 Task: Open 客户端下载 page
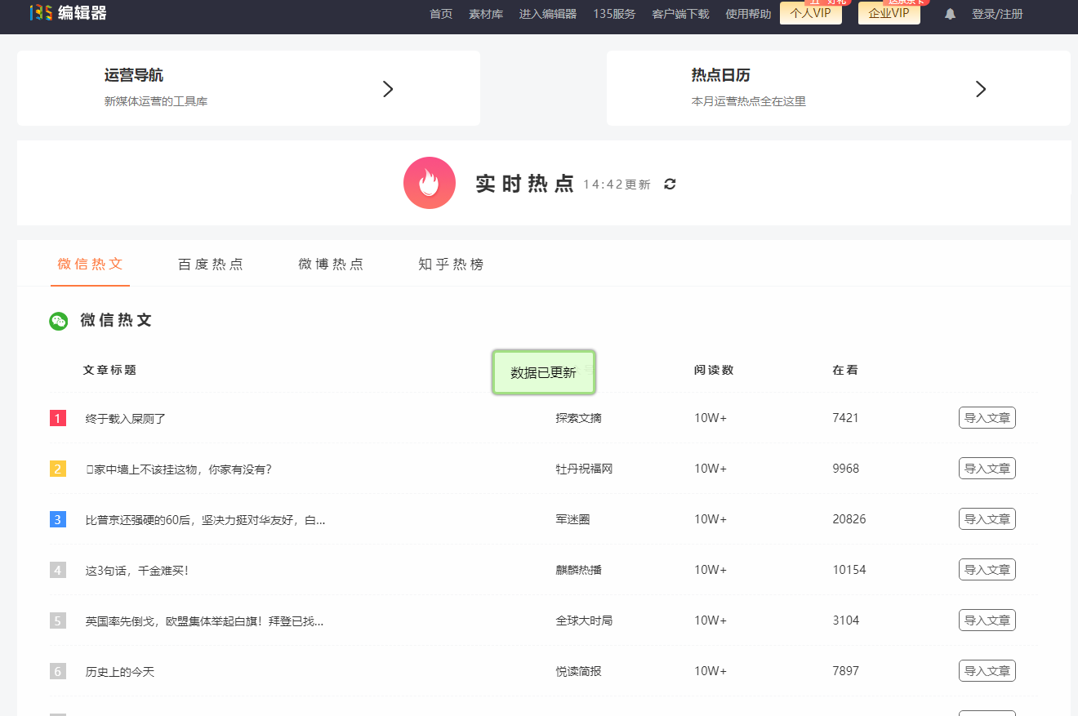680,14
